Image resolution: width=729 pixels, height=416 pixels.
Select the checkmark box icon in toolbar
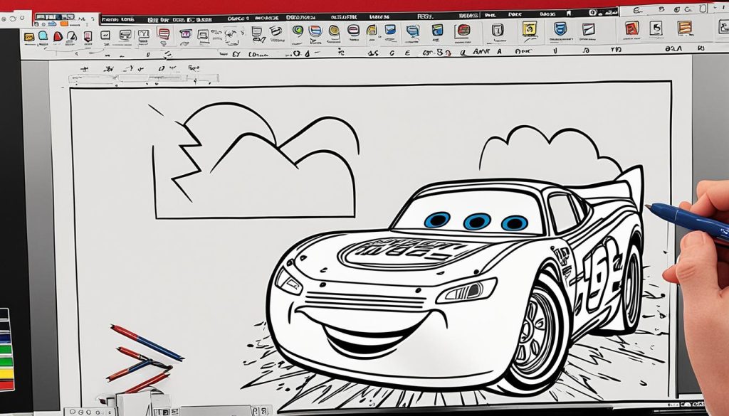105,36
